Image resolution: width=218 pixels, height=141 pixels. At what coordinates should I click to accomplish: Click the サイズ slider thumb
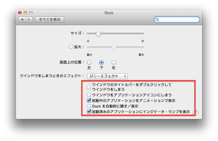[x=98, y=34]
